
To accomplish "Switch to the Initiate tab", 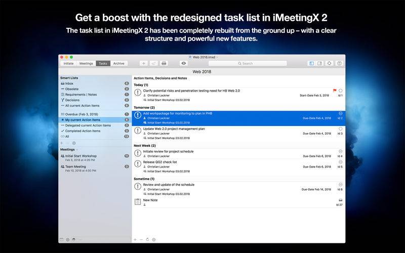I will click(x=68, y=63).
